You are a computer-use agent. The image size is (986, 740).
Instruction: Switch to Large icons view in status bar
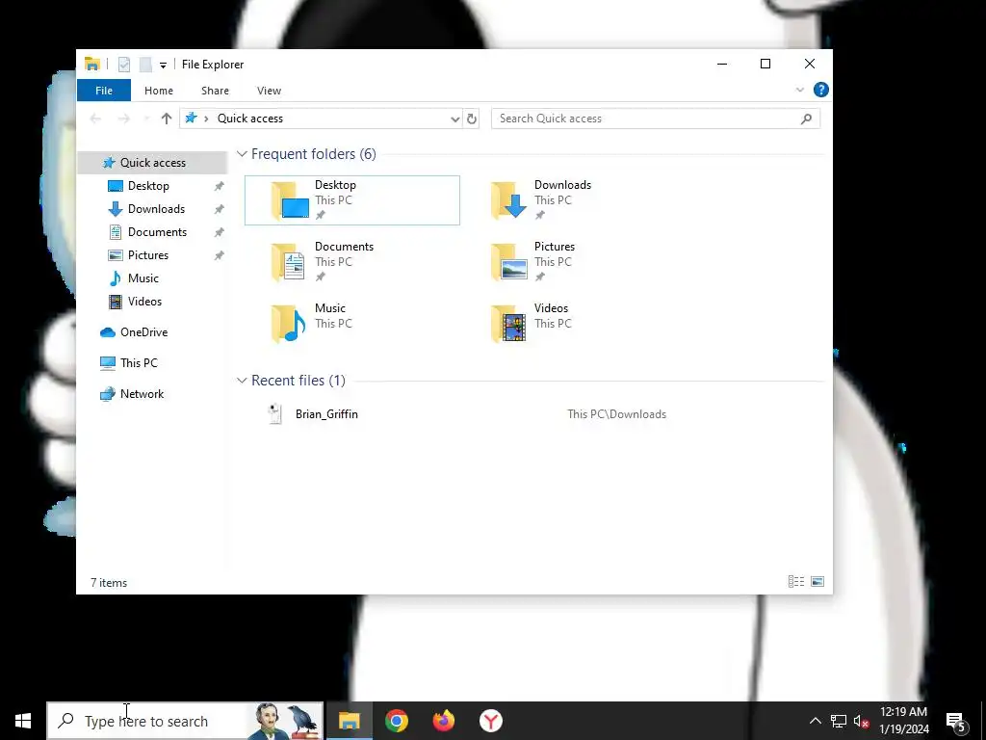click(817, 581)
